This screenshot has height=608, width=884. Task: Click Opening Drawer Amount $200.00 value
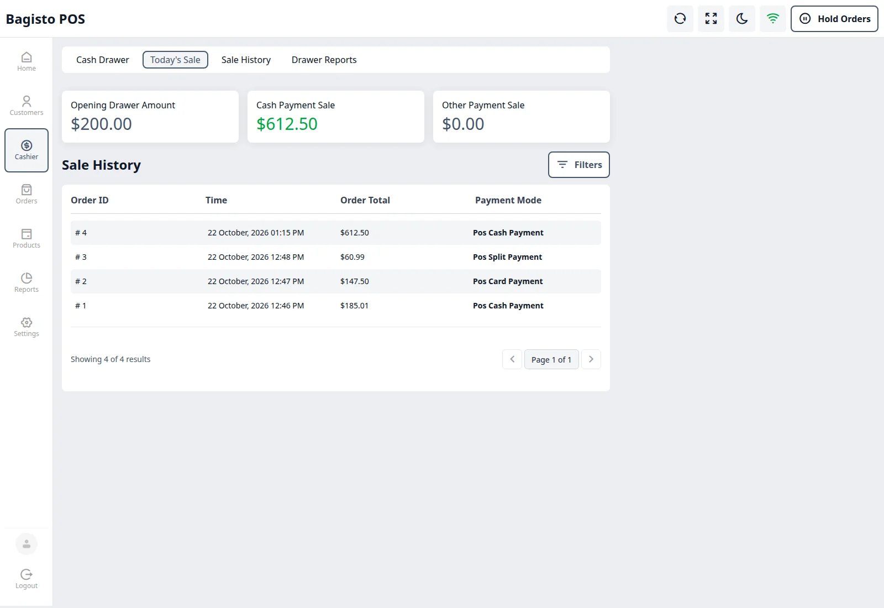tap(101, 124)
